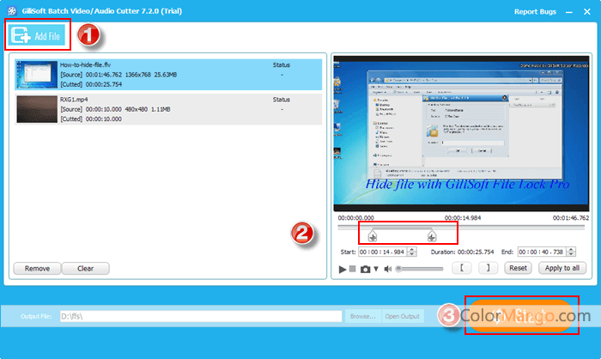Set end point with right bracket button

[x=486, y=268]
